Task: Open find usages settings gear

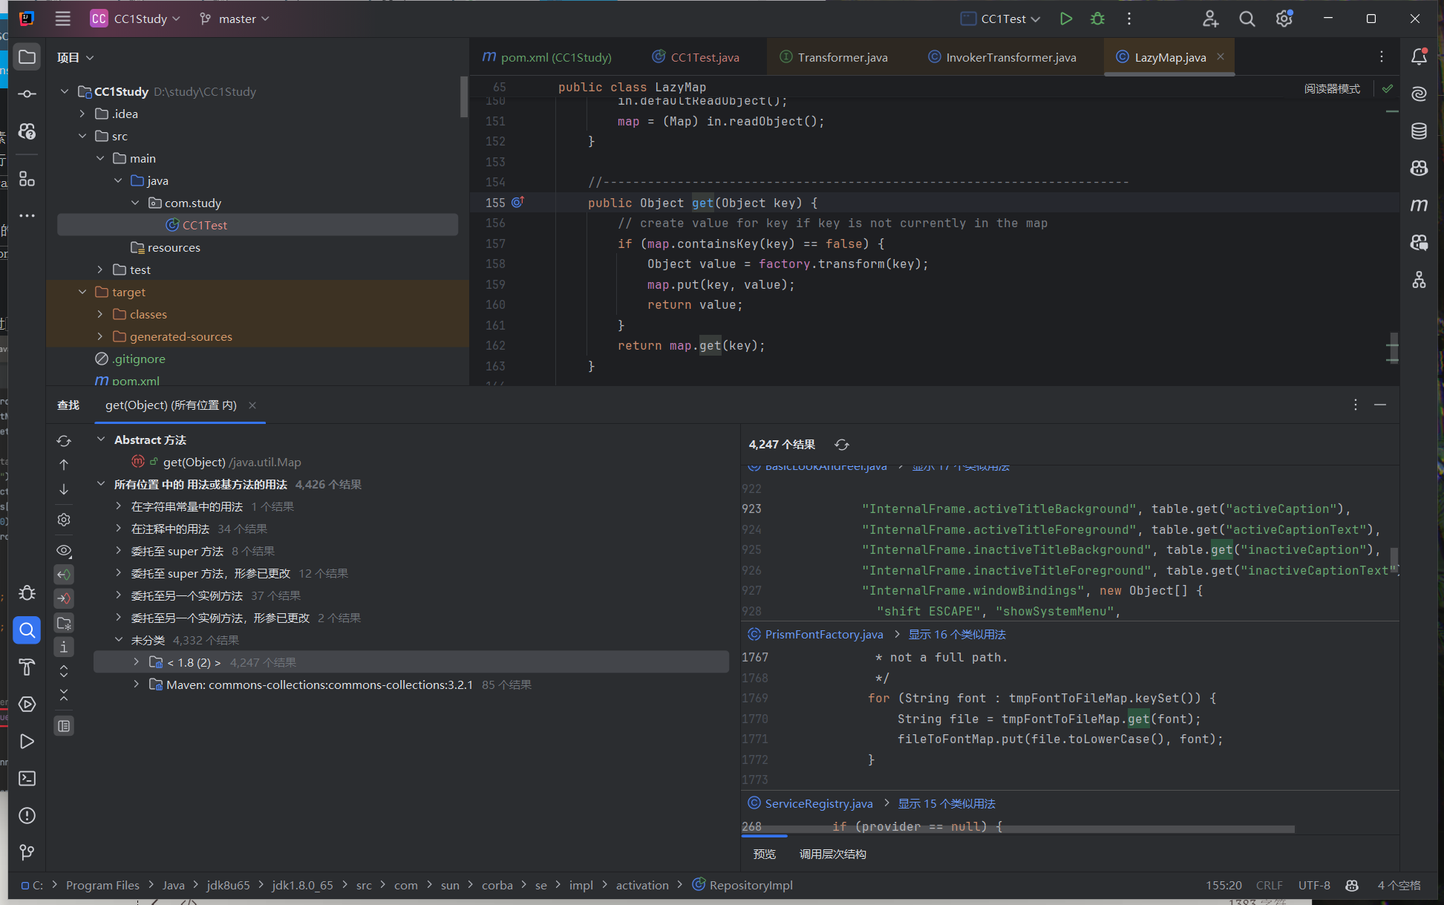Action: (x=65, y=520)
